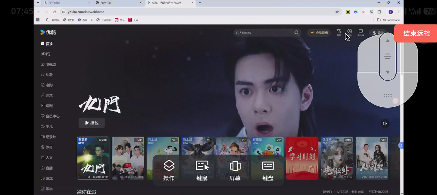Open the Chrome three-dot menu

(x=398, y=12)
